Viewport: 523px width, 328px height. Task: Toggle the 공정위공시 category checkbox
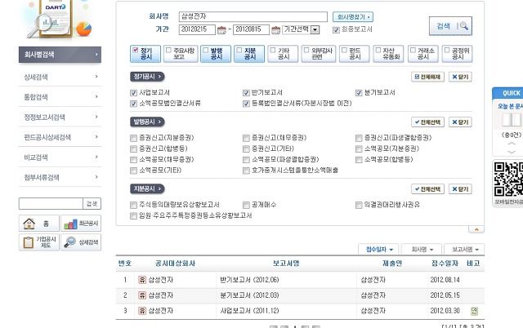pyautogui.click(x=447, y=50)
